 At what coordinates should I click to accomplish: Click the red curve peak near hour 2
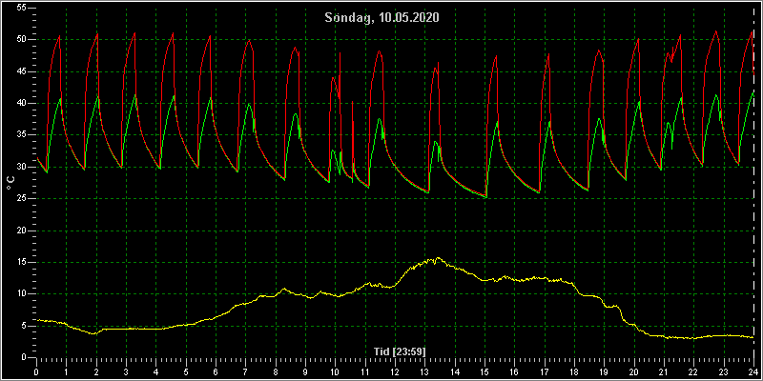[97, 34]
